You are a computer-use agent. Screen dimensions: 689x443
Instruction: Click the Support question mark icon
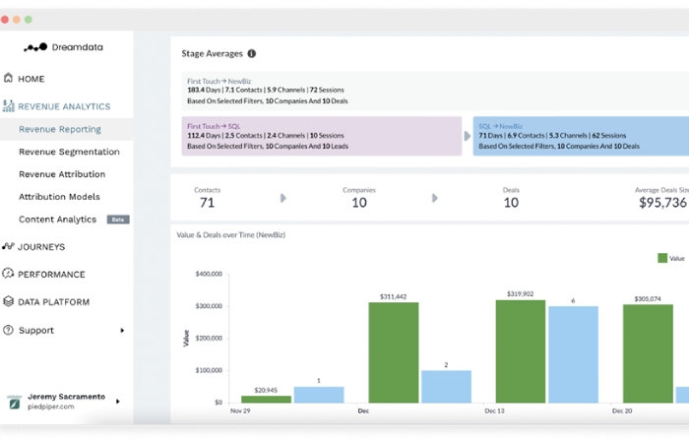[8, 330]
